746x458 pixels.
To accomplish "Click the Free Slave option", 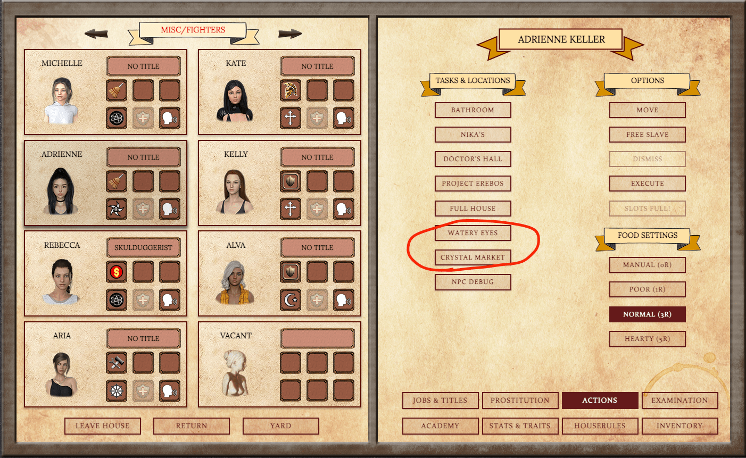I will (647, 135).
